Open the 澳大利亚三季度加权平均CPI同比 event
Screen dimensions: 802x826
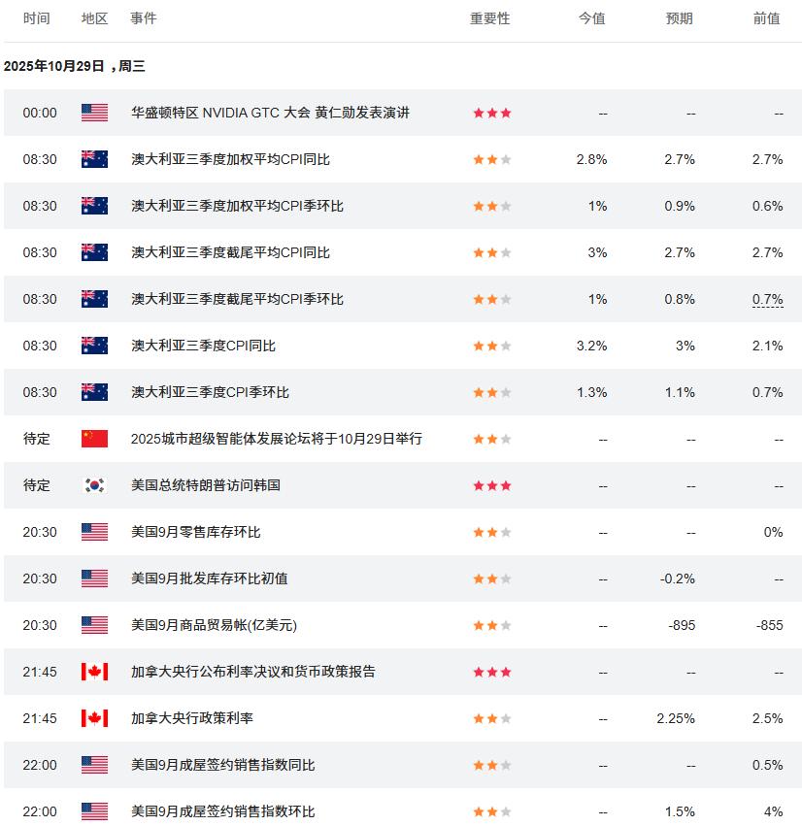point(230,159)
